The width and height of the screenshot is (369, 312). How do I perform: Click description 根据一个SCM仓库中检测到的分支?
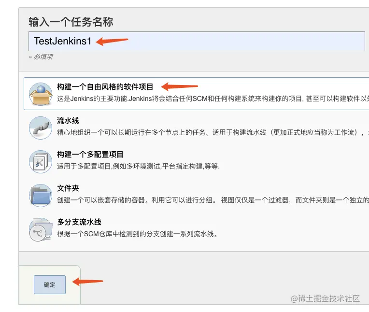[138, 234]
